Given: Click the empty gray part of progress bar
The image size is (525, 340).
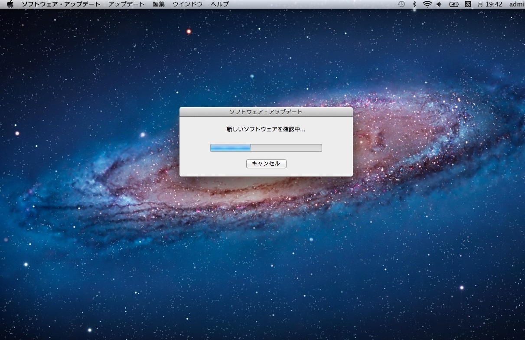Looking at the screenshot, I should tap(286, 148).
